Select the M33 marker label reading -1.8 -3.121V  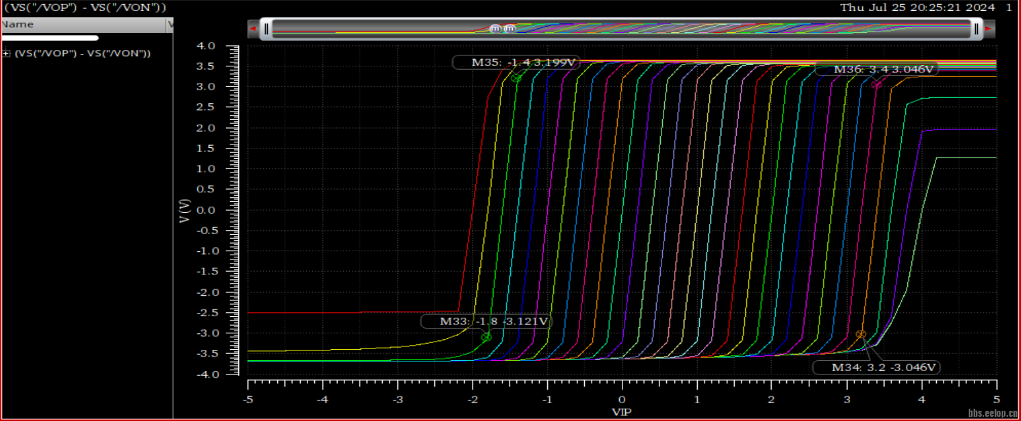(485, 321)
